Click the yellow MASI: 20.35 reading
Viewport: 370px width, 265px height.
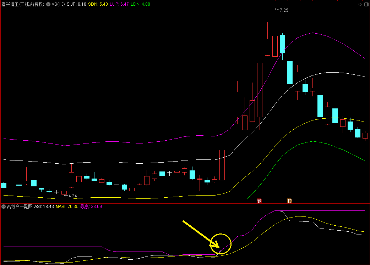click(x=67, y=207)
